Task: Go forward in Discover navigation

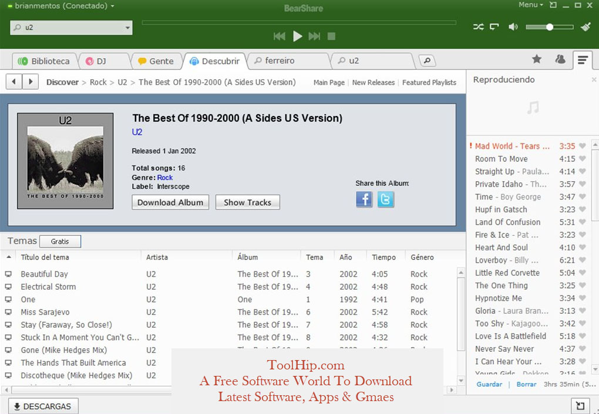Action: tap(31, 82)
